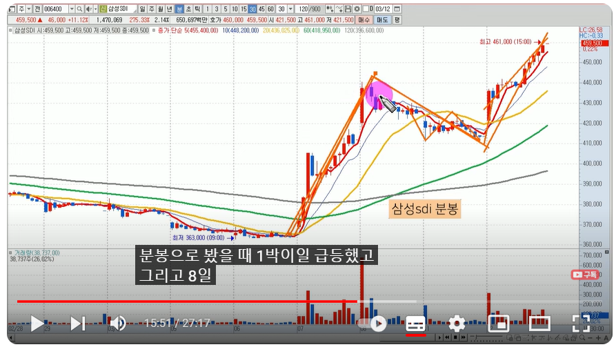616x347 pixels.
Task: Set interval to 45 minutes
Action: click(261, 9)
